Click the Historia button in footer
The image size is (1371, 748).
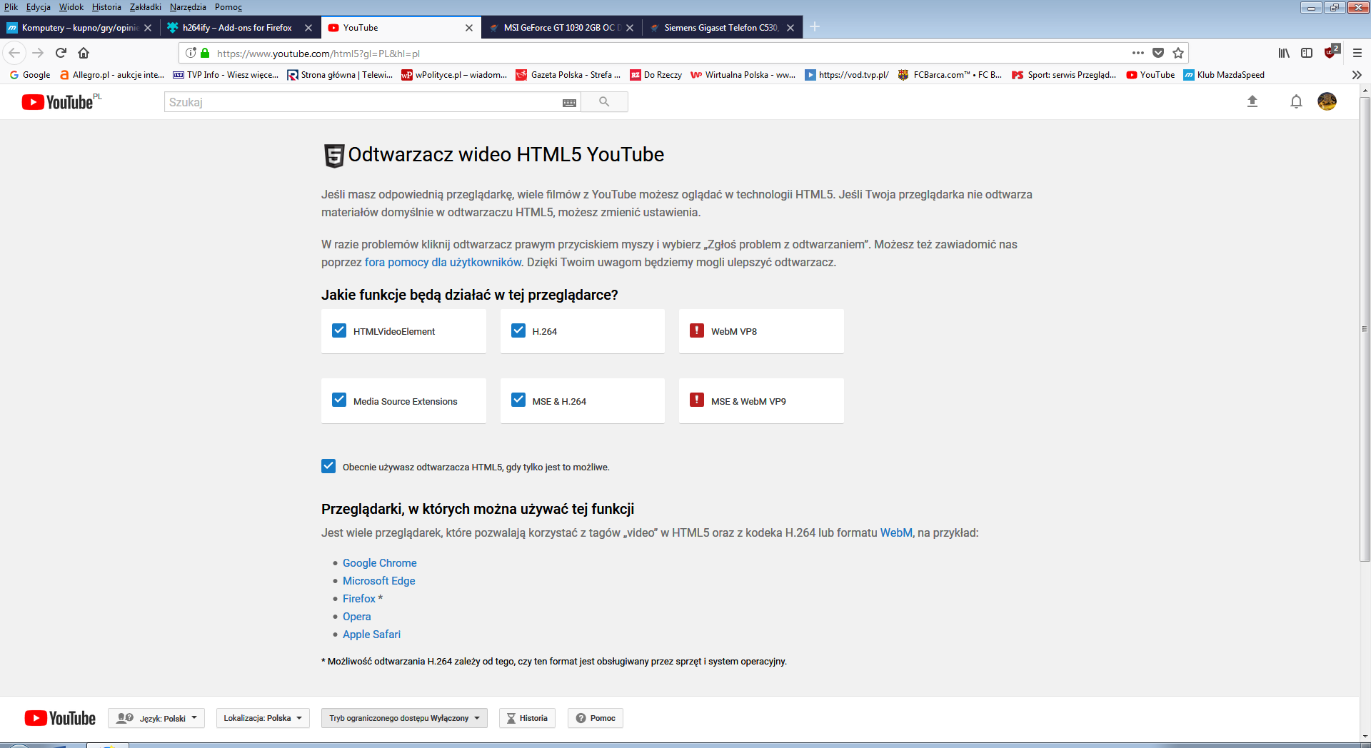click(x=527, y=718)
